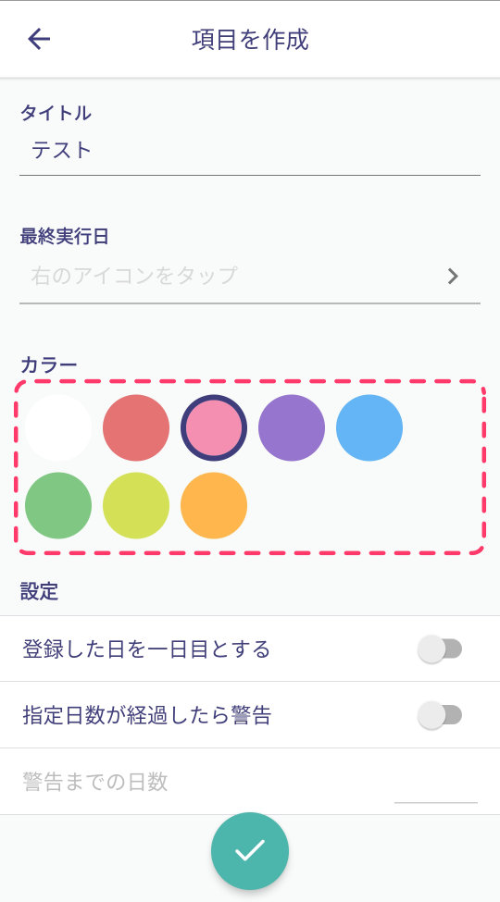Pick the orange color swatch

coord(214,505)
